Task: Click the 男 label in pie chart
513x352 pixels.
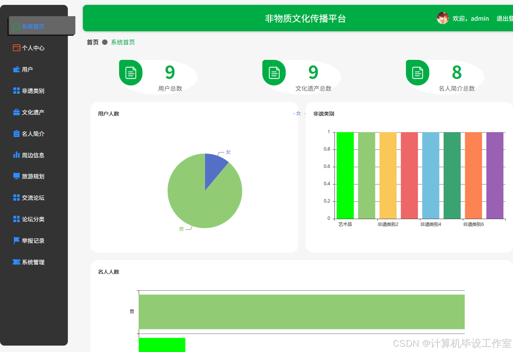Action: tap(181, 229)
